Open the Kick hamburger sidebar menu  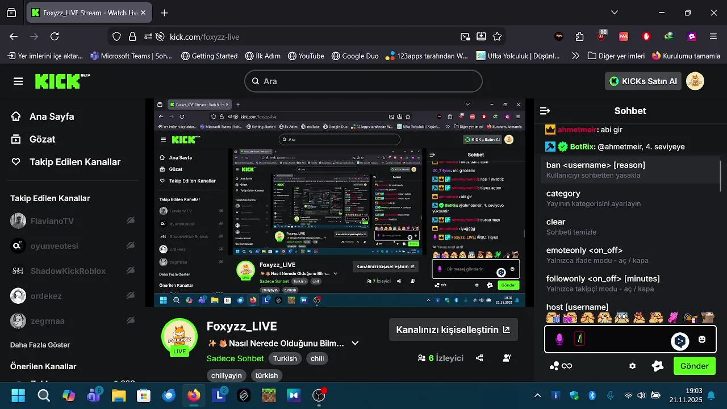[x=18, y=81]
